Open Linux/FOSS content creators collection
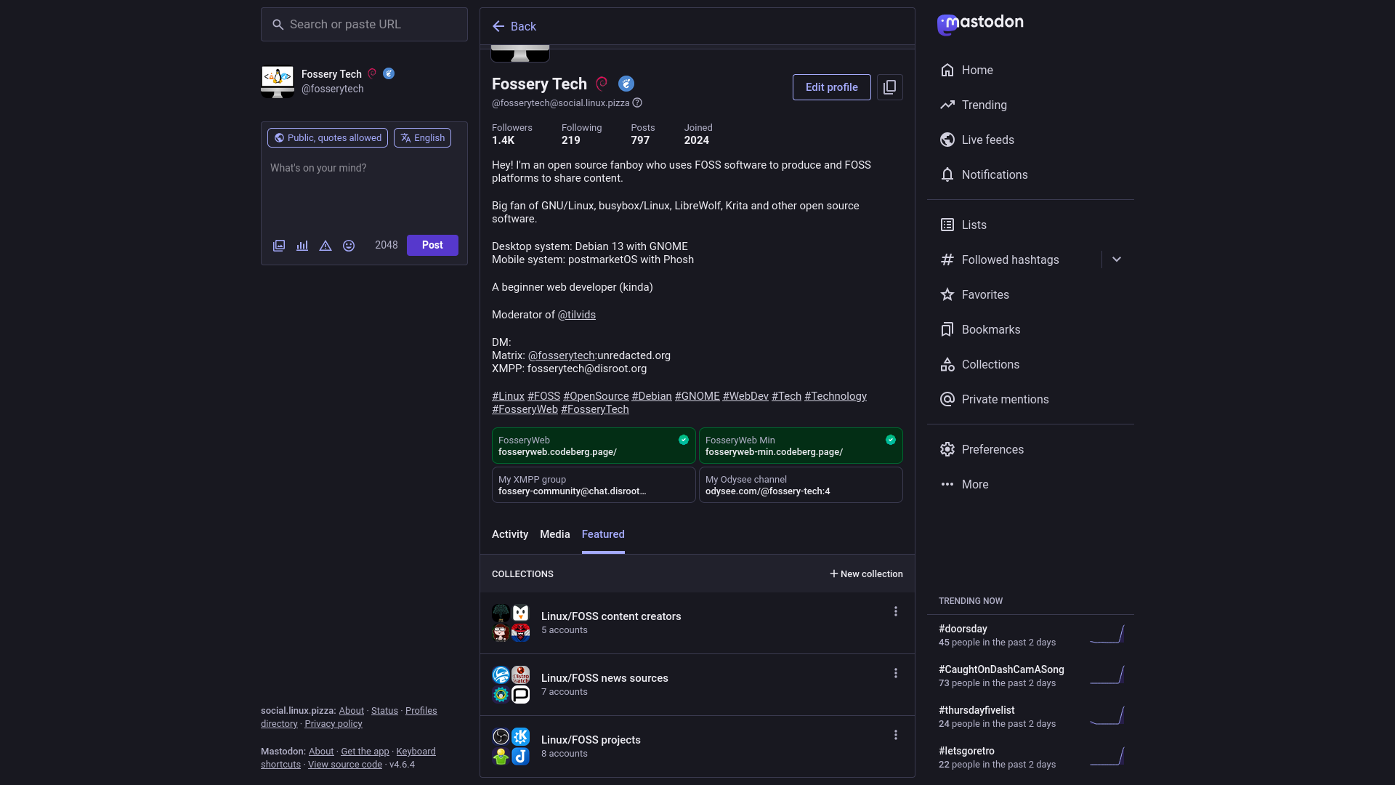This screenshot has width=1395, height=785. (x=611, y=616)
